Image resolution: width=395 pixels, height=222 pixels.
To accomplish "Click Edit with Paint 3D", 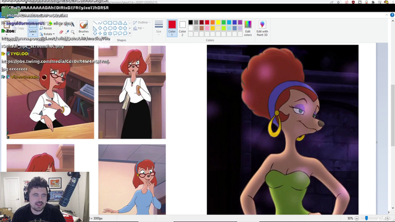I will tap(262, 28).
